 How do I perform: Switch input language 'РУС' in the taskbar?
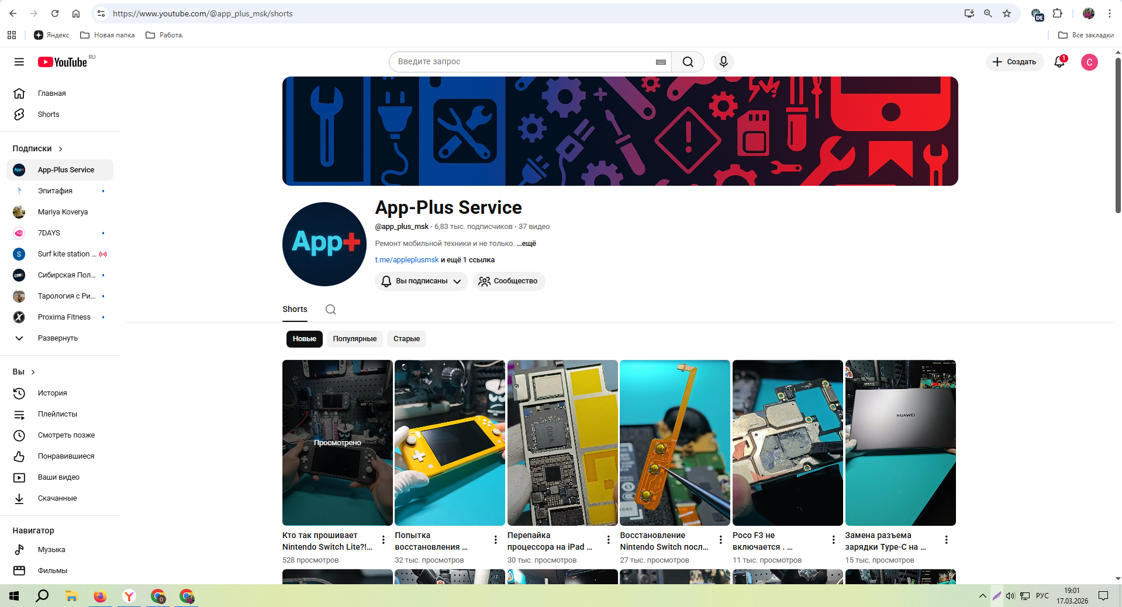point(1042,596)
